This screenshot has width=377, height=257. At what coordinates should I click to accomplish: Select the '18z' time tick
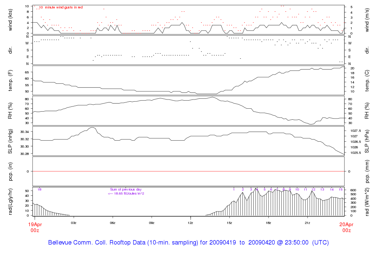click(268, 223)
